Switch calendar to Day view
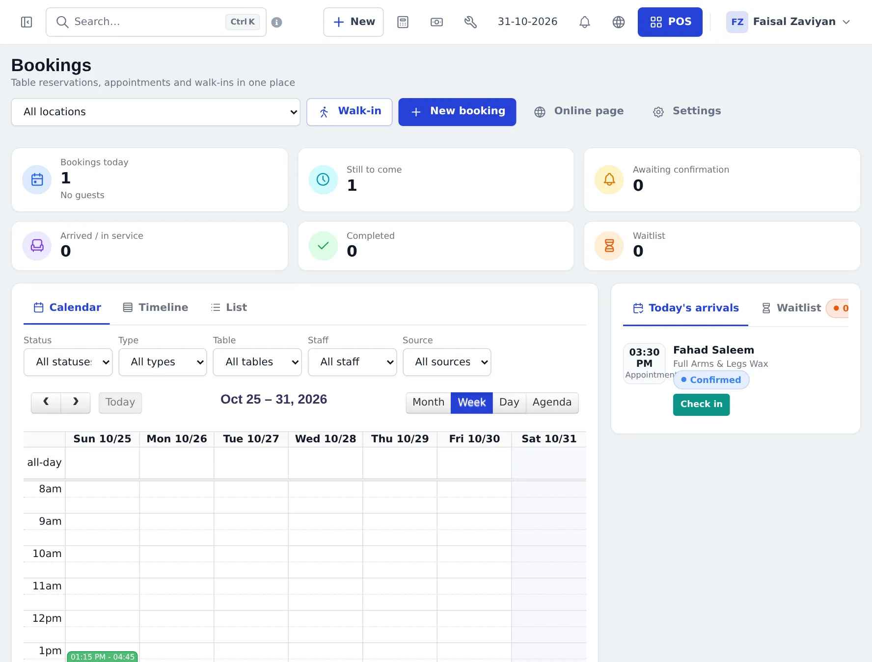 509,403
